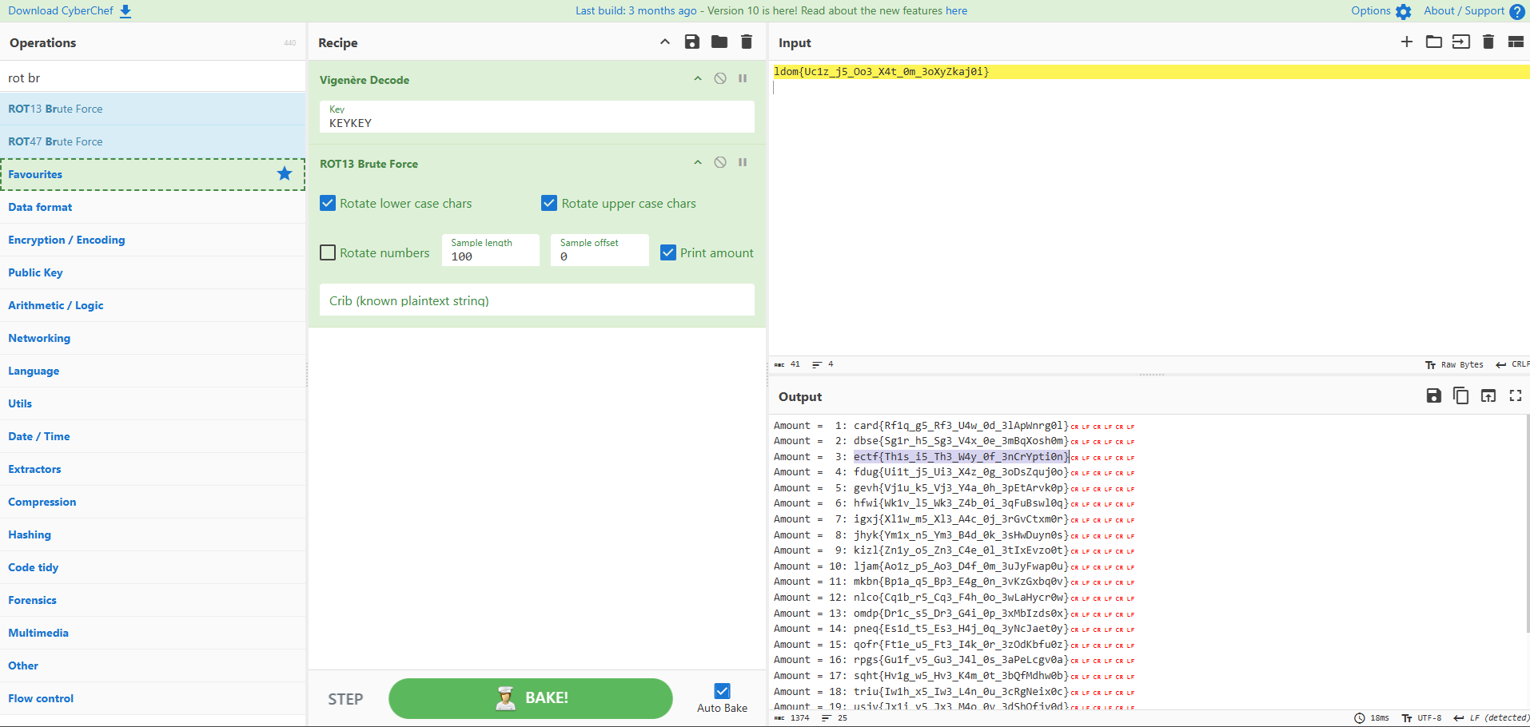Expand the Arithmetic / Logic category
1530x727 pixels.
(153, 305)
